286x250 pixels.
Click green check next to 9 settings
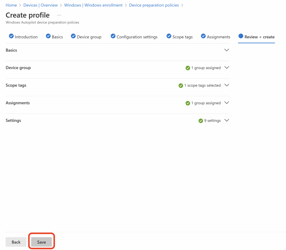201,121
